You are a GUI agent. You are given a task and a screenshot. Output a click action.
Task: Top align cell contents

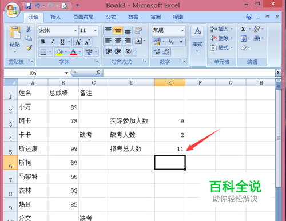(108, 30)
